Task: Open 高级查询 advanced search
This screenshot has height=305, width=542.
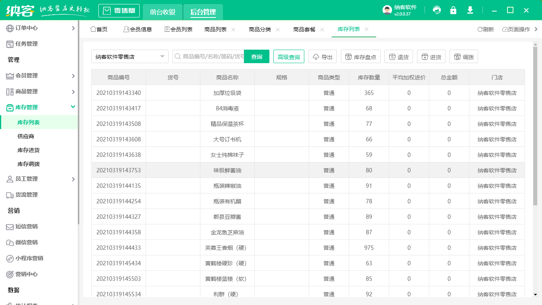Action: click(x=288, y=56)
